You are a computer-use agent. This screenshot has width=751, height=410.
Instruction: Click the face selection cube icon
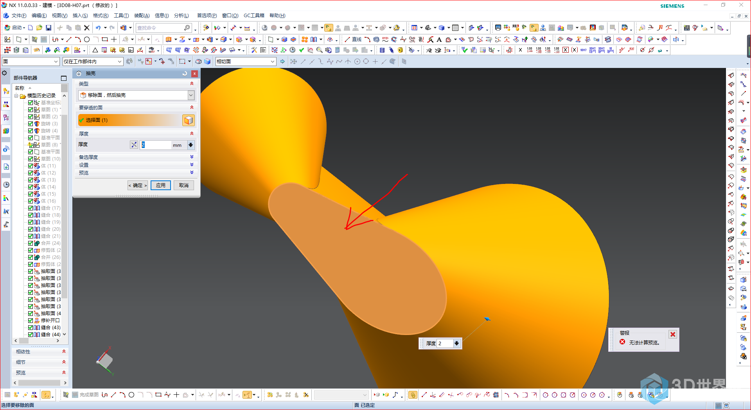tap(189, 120)
